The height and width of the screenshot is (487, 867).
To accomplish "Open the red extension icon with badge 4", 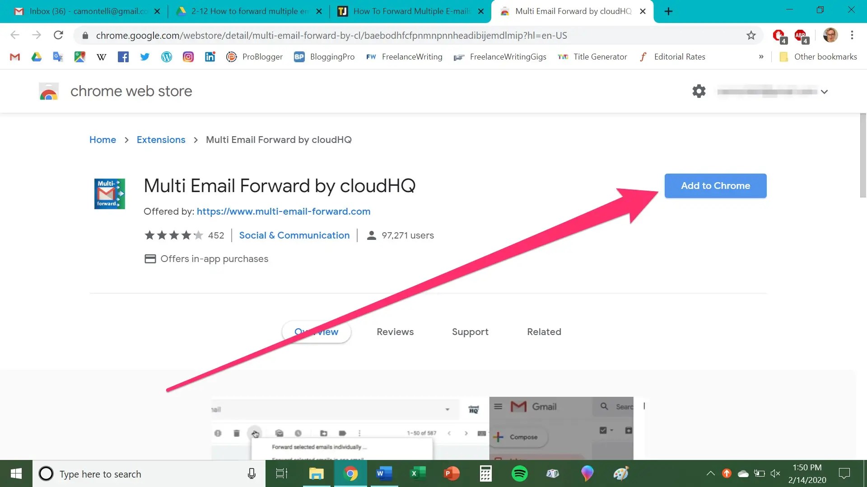I will (779, 36).
